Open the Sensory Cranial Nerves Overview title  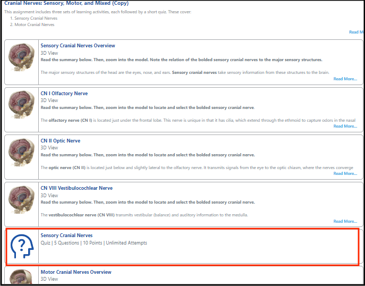78,46
